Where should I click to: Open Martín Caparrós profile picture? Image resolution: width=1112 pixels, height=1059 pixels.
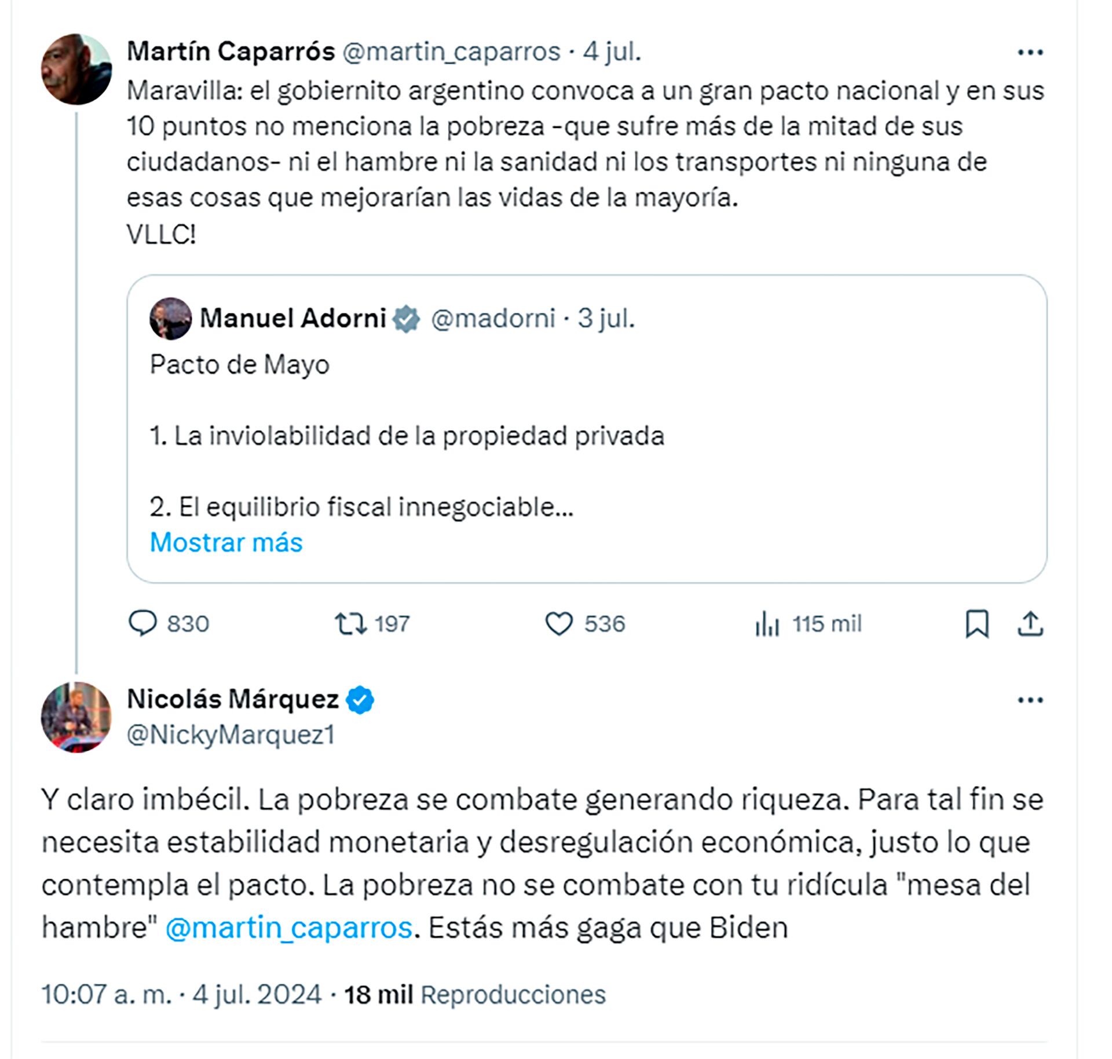click(76, 69)
